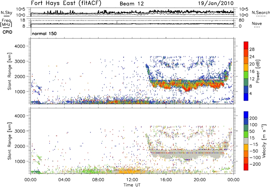Click the '08:00' time axis label
The image size is (270, 187).
98,180
